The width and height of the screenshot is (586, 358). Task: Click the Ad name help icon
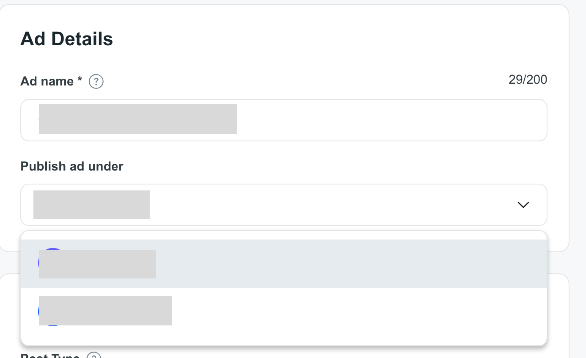click(96, 81)
